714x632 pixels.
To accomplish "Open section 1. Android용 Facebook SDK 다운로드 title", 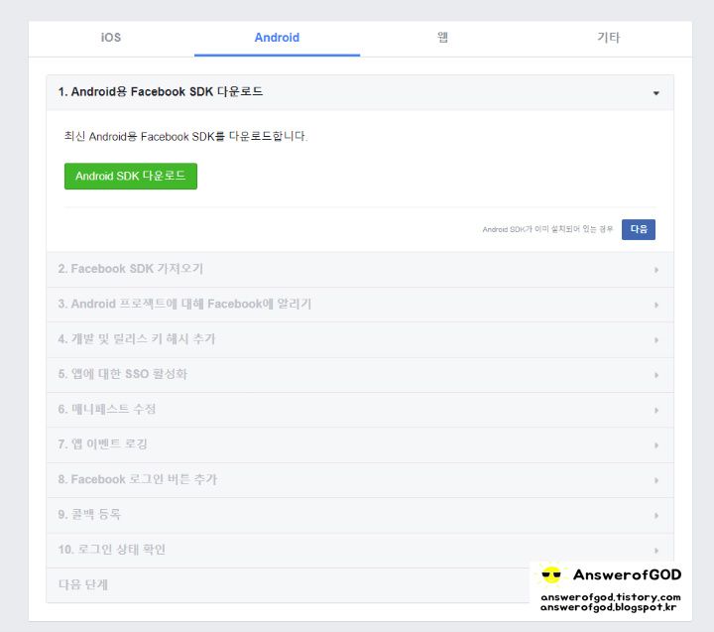I will click(161, 91).
